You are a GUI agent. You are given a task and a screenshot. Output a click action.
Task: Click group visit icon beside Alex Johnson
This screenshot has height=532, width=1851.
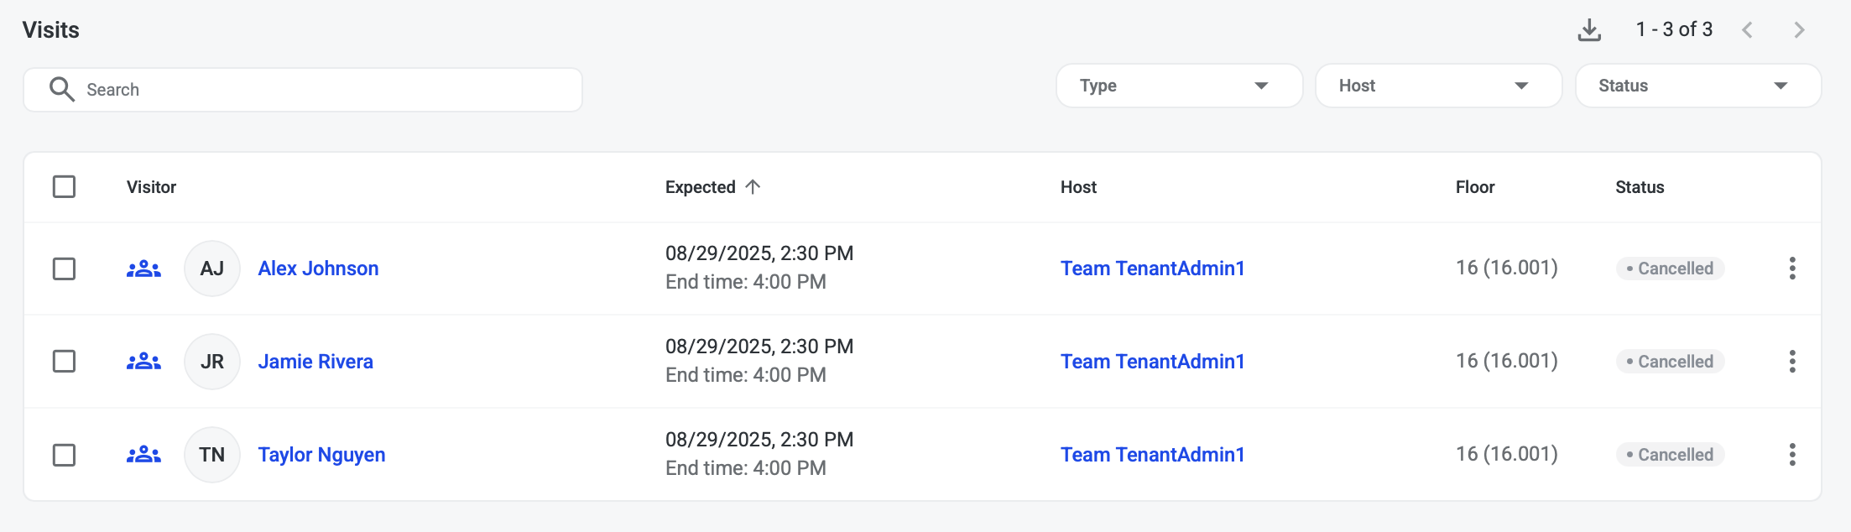[x=143, y=269]
